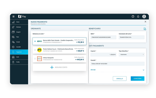Click the plus icon to add account
This screenshot has width=156, height=98.
(52, 67)
